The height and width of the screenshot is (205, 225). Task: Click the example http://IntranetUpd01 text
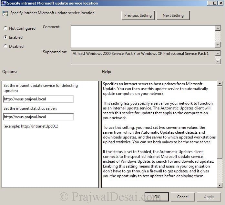coord(31,126)
